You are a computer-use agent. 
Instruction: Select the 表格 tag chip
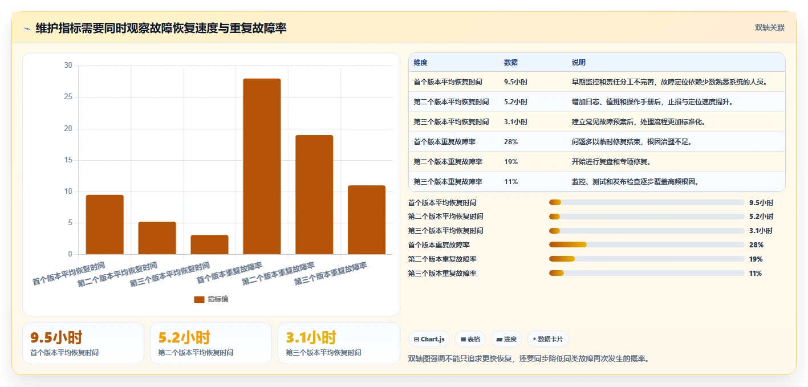point(470,339)
